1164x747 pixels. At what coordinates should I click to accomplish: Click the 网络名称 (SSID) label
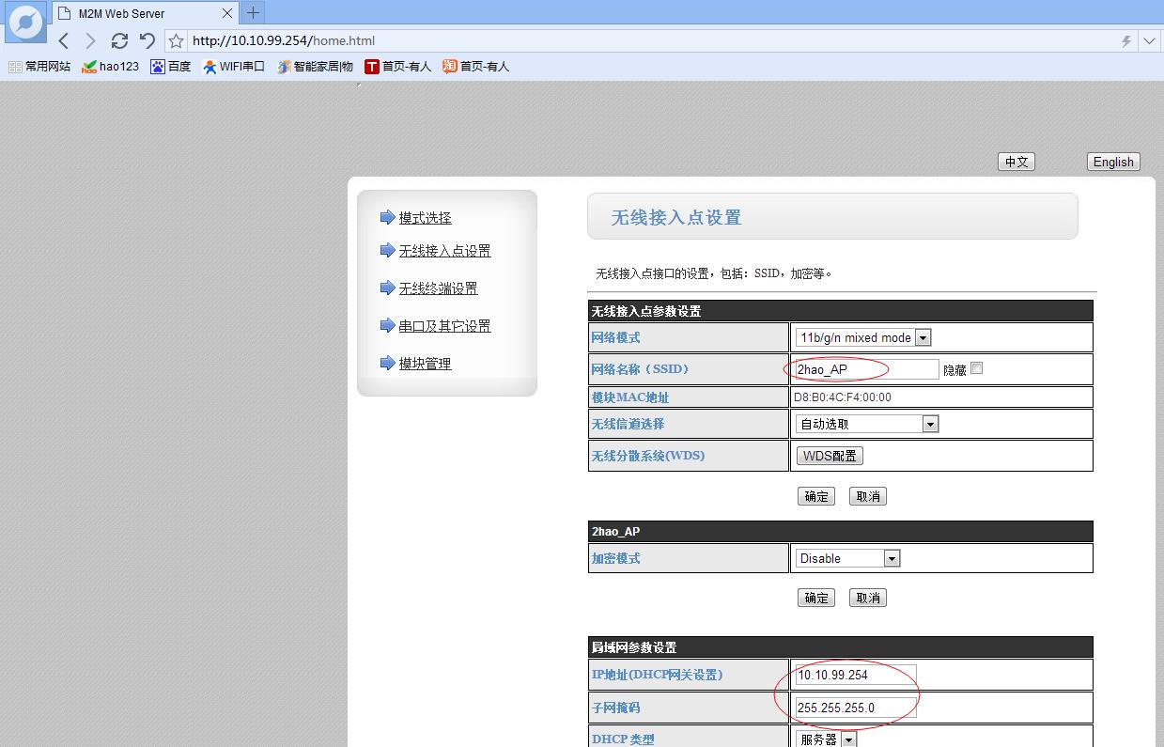click(x=641, y=369)
